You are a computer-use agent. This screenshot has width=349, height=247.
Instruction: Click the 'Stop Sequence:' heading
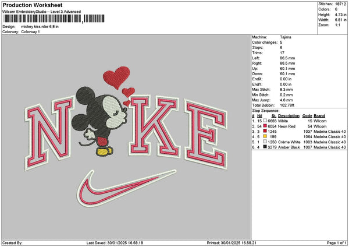pos(266,111)
